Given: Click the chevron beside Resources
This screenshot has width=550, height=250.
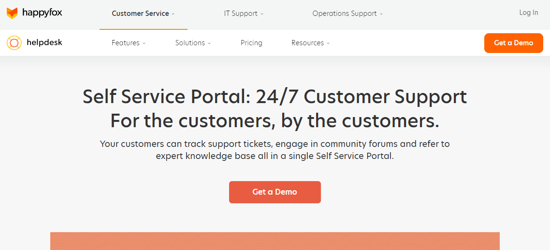Looking at the screenshot, I should [328, 43].
